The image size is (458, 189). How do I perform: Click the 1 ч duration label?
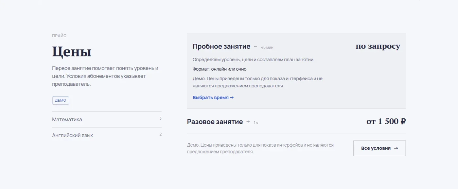pyautogui.click(x=256, y=123)
